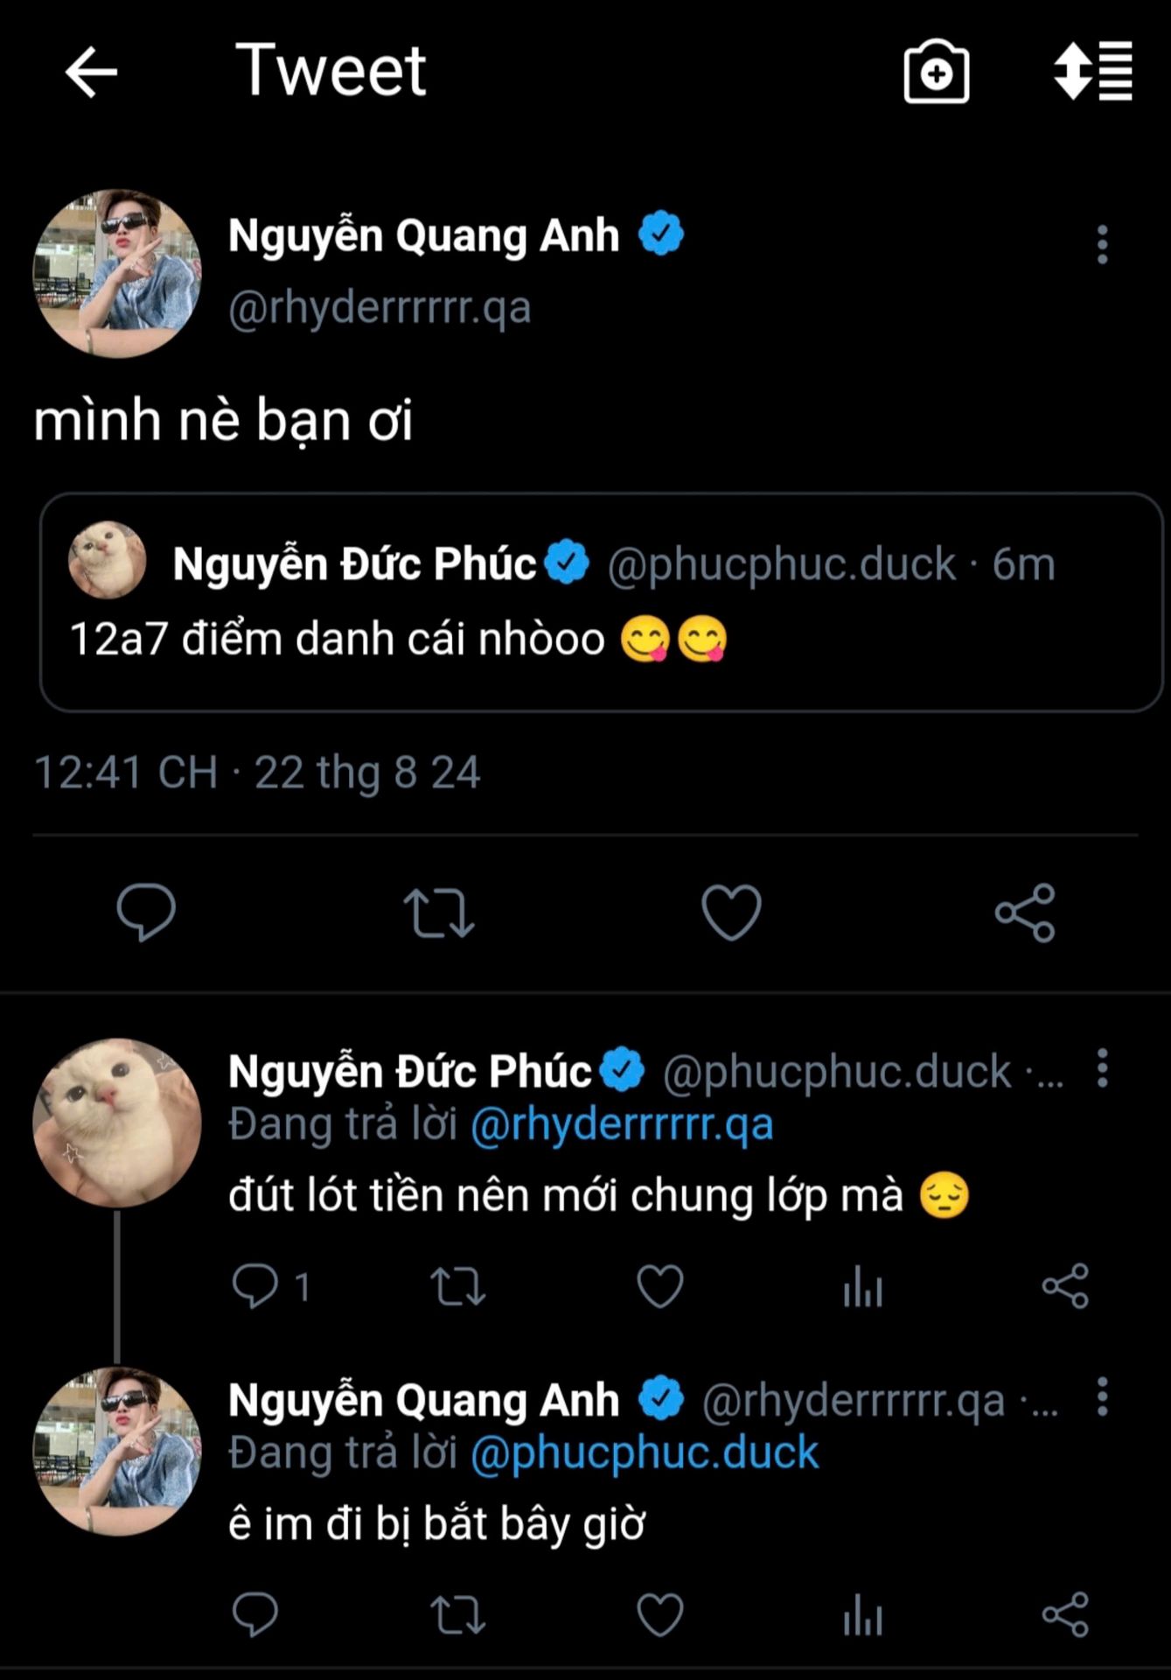Like Nguyễn Đức Phúc's reply
The height and width of the screenshot is (1680, 1171).
click(659, 1286)
